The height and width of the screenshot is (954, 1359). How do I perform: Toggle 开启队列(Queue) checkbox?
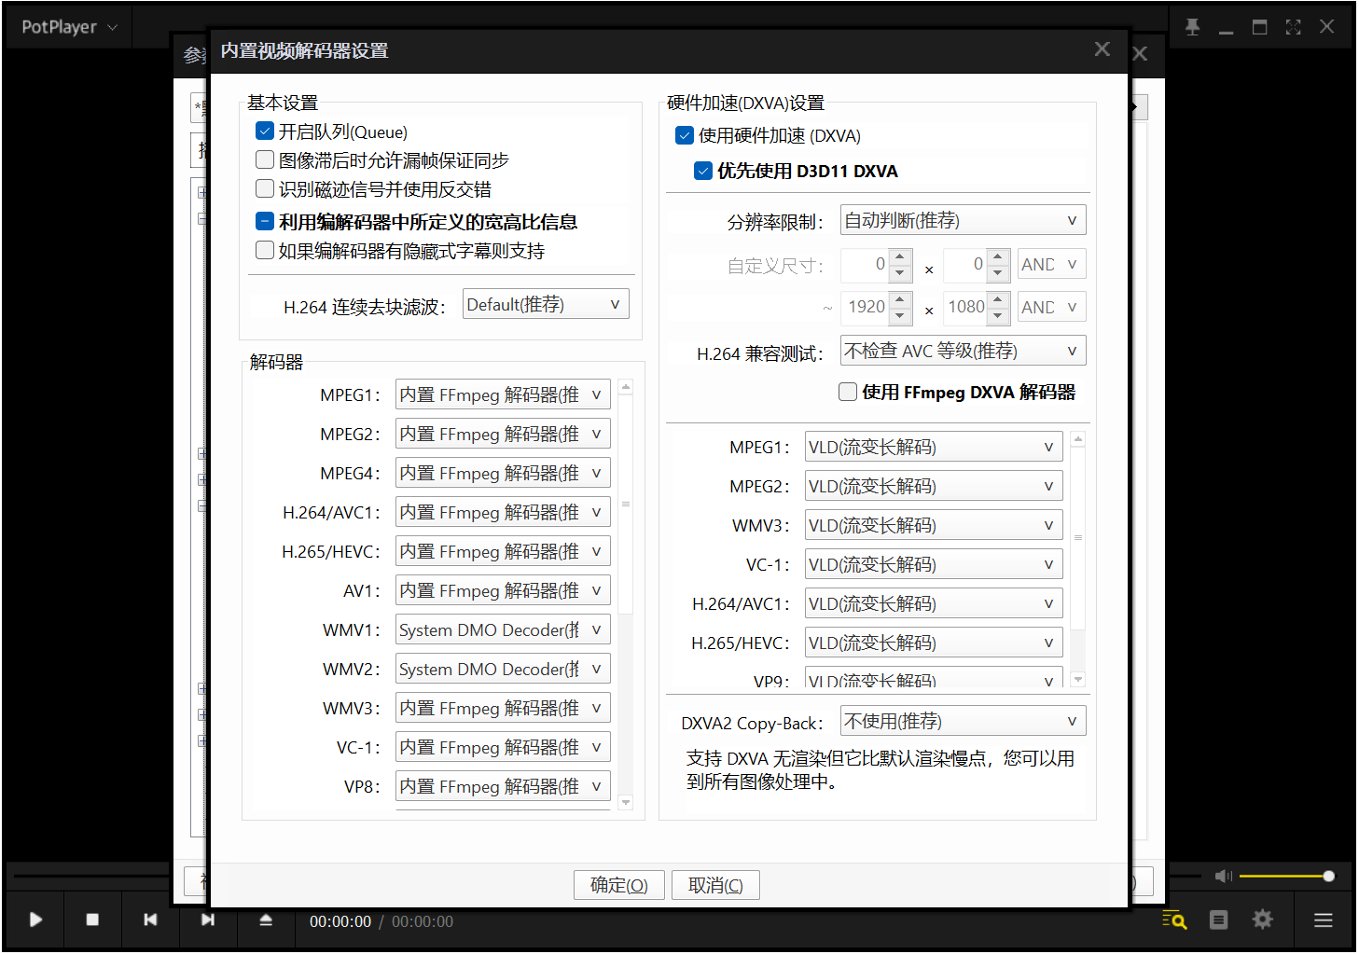tap(265, 131)
